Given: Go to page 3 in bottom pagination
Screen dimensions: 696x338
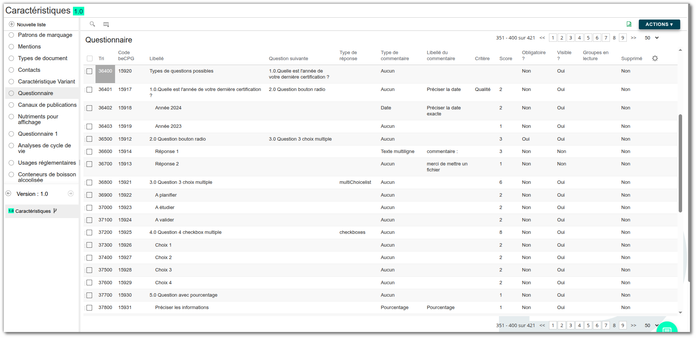Looking at the screenshot, I should pyautogui.click(x=570, y=325).
